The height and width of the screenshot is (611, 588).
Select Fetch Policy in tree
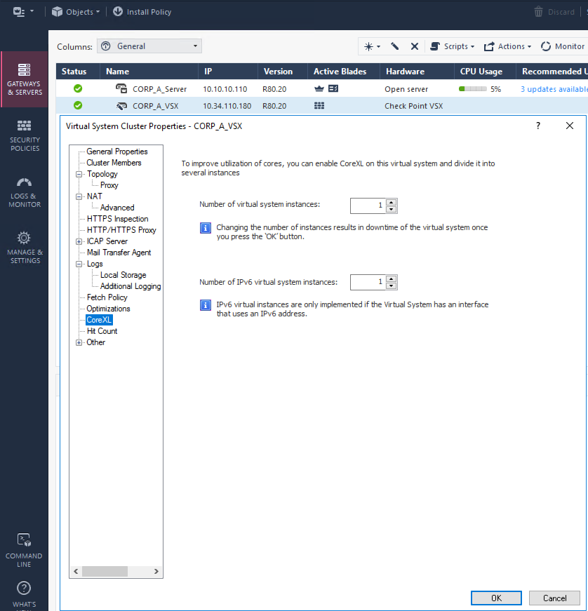click(x=107, y=297)
